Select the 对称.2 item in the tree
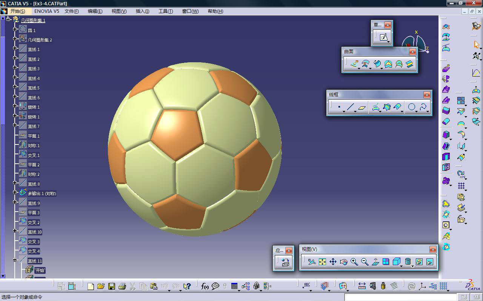 tap(34, 174)
